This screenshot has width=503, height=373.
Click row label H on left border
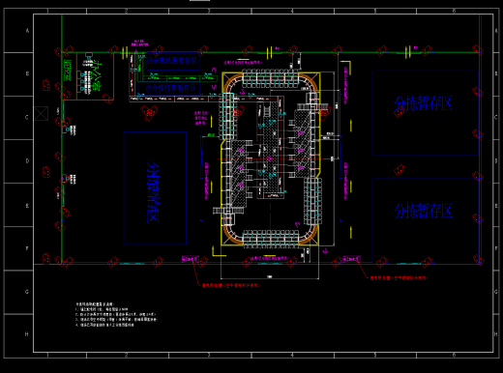[27, 334]
